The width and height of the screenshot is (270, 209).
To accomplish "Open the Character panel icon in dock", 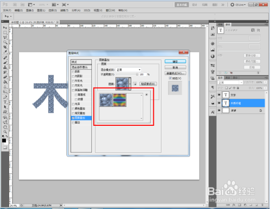I will 213,112.
